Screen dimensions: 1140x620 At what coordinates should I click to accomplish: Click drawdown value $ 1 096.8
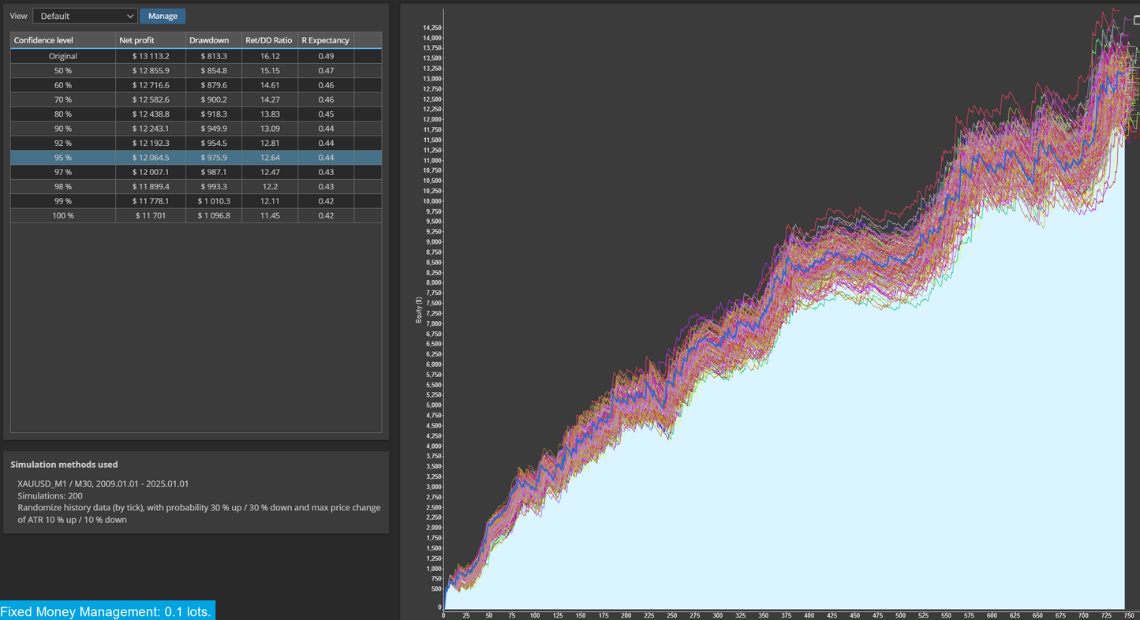click(214, 215)
